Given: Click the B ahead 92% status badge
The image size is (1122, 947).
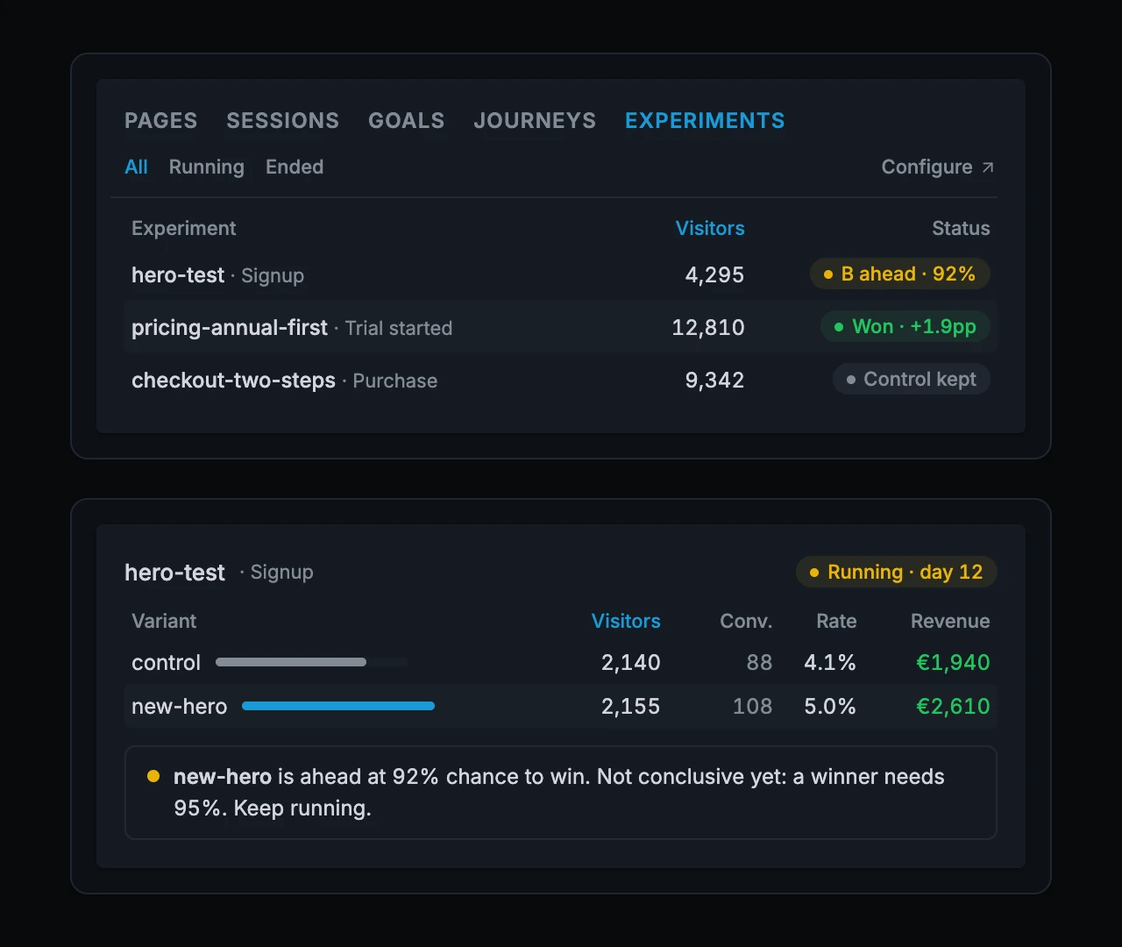Looking at the screenshot, I should (899, 274).
